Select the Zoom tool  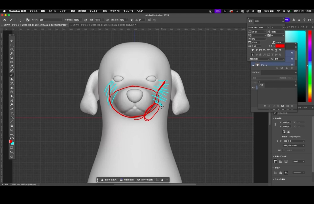click(x=12, y=130)
